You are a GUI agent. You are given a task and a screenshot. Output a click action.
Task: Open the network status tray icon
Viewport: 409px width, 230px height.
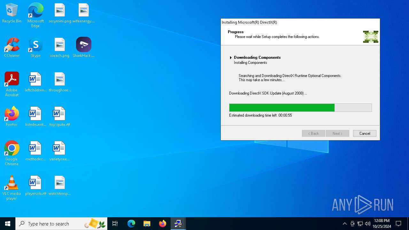pos(360,224)
